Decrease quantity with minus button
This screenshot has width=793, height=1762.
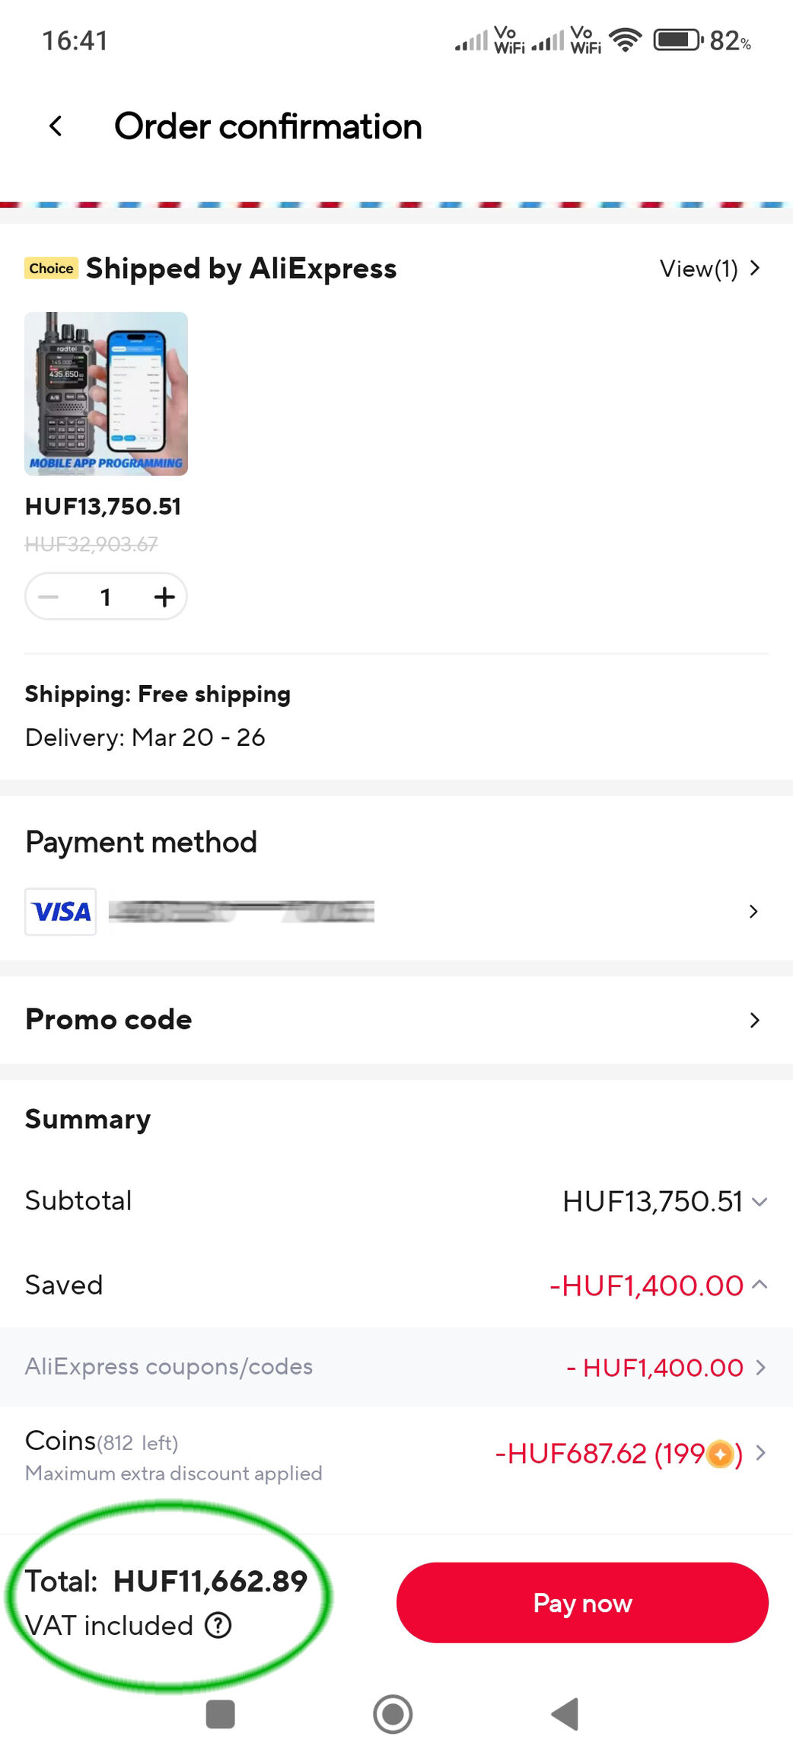point(49,597)
